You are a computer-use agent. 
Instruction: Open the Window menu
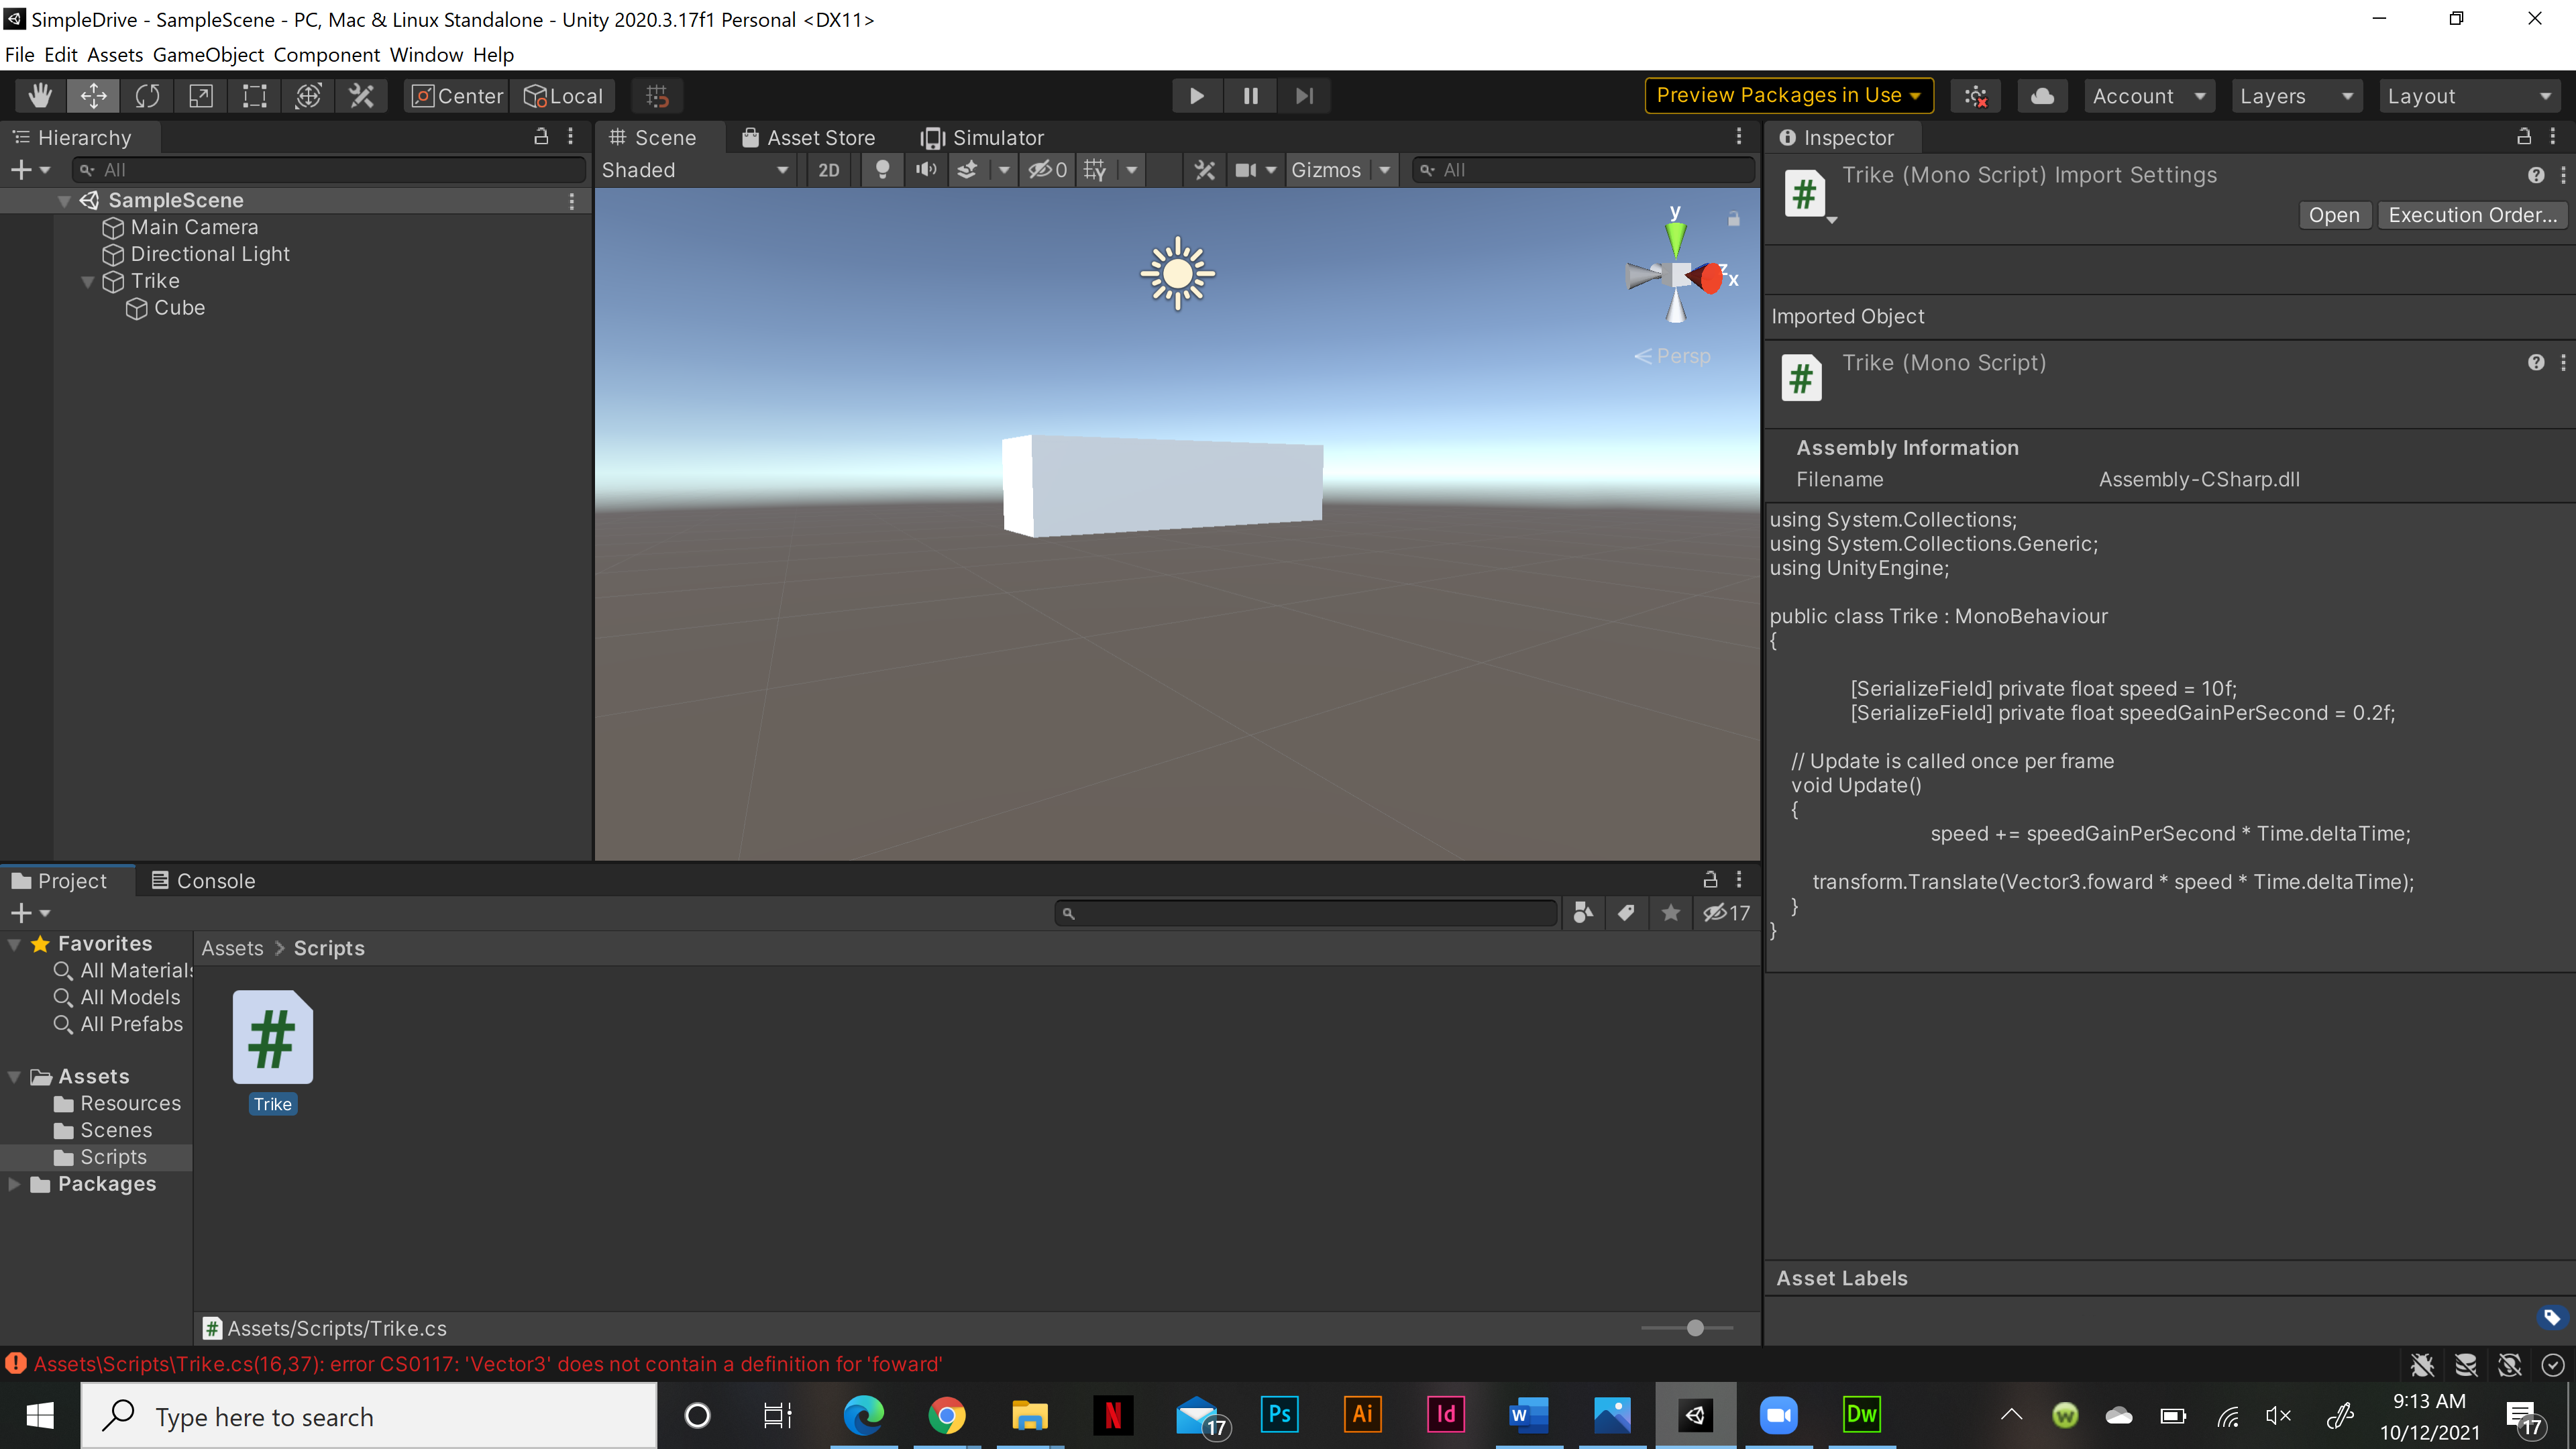(426, 55)
